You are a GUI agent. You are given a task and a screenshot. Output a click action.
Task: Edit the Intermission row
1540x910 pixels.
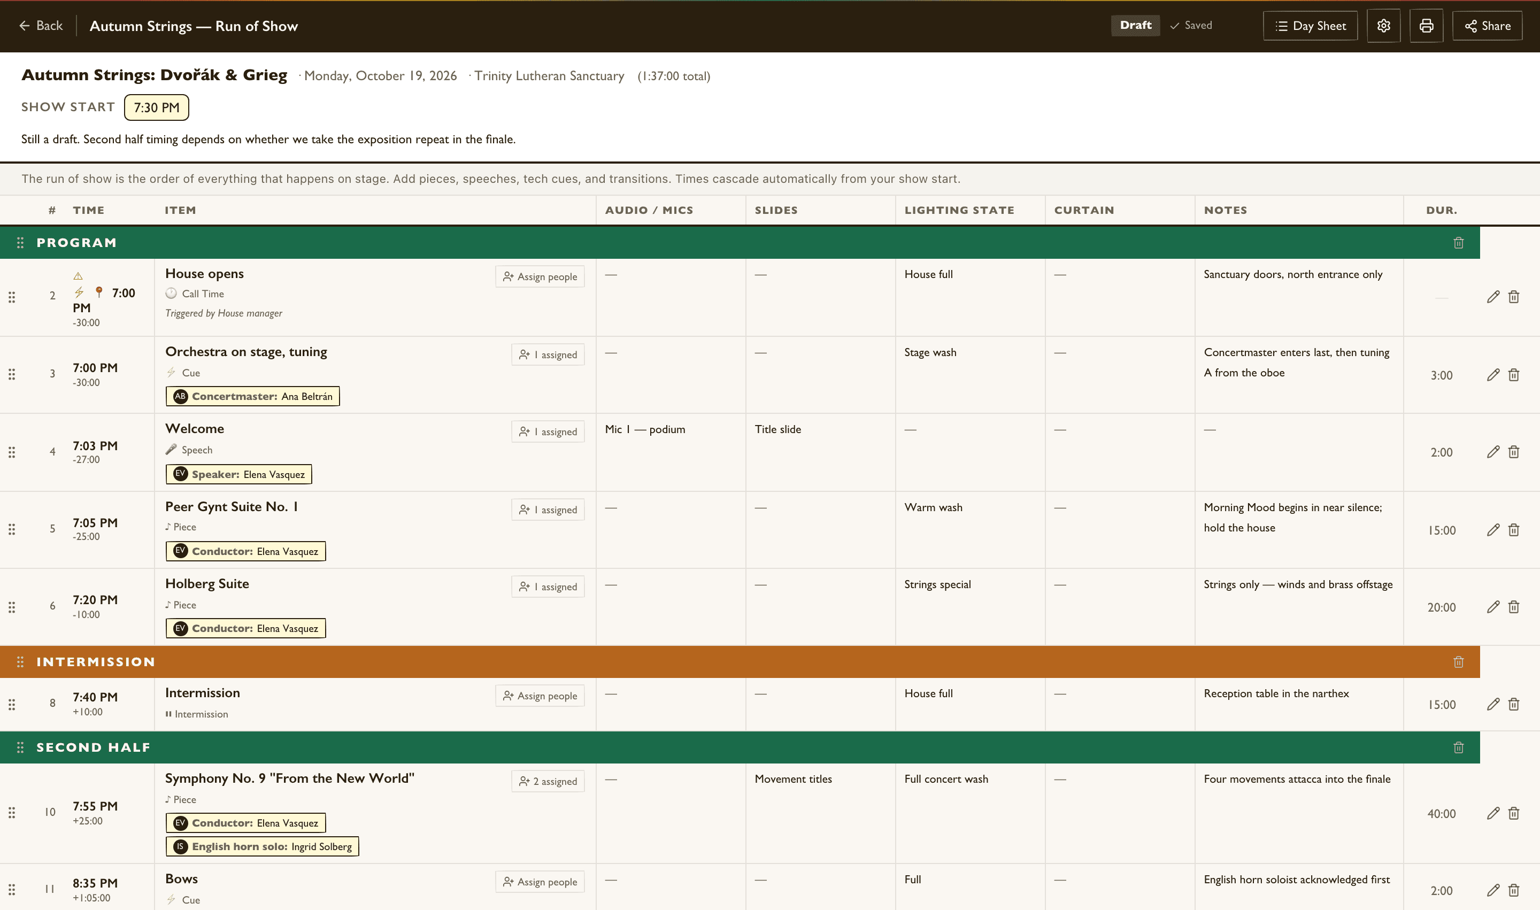(1493, 704)
